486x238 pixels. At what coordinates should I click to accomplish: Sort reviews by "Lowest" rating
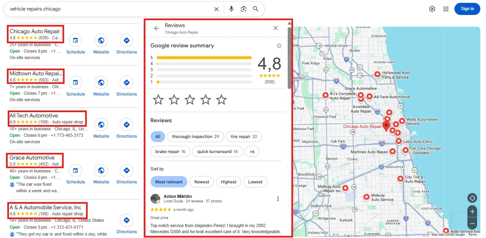point(255,182)
